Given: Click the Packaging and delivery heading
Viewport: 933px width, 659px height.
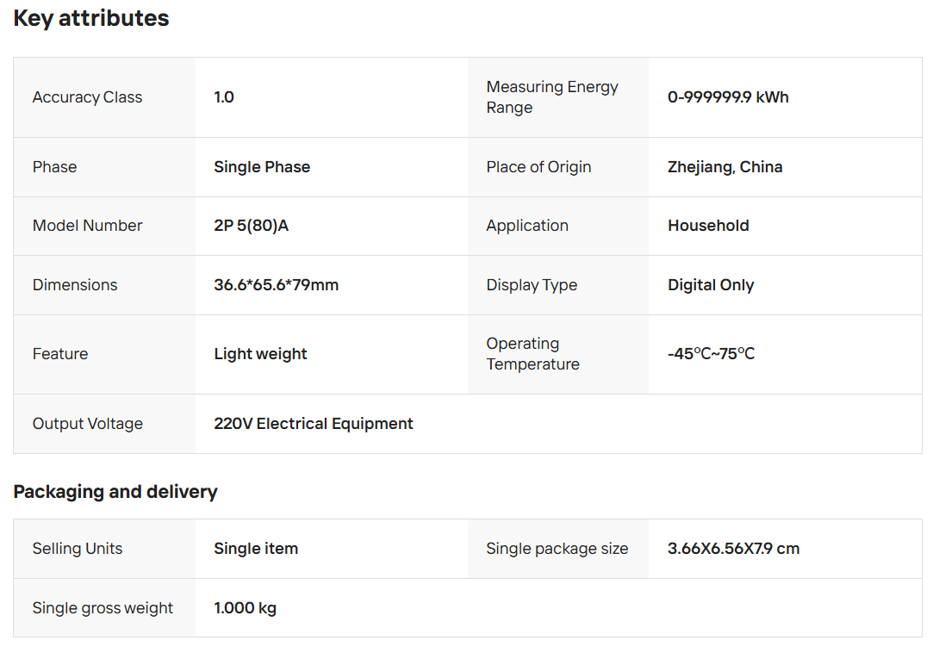Looking at the screenshot, I should (115, 492).
